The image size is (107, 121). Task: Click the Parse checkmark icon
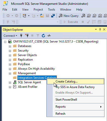coord(88,22)
